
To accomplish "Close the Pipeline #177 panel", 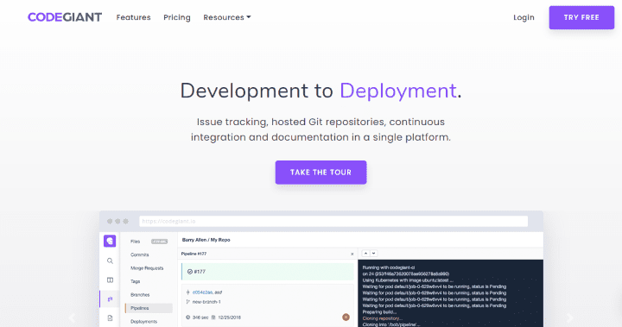I will pyautogui.click(x=352, y=254).
